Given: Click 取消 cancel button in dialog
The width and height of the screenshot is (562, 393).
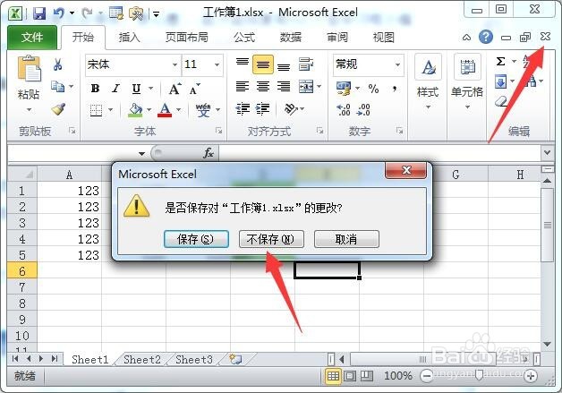Looking at the screenshot, I should click(x=346, y=239).
